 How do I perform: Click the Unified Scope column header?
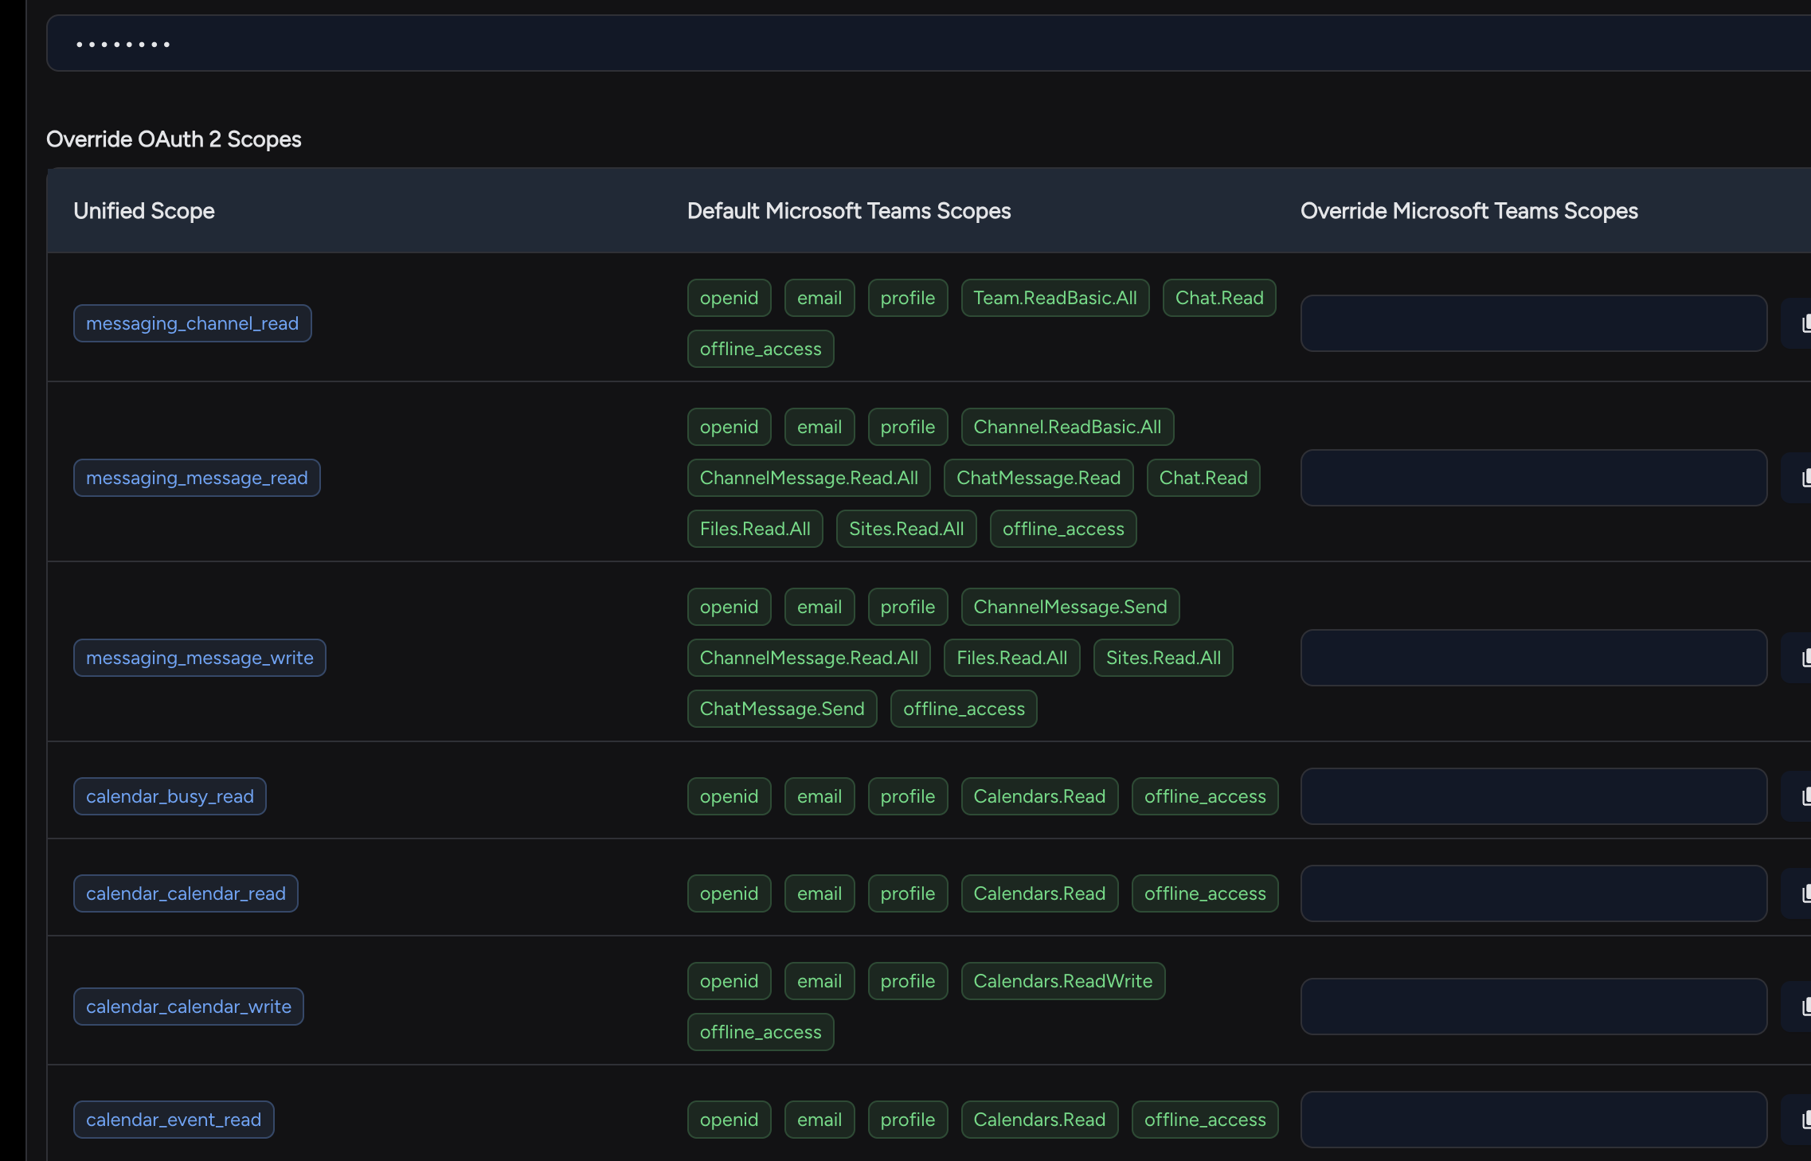pos(144,211)
